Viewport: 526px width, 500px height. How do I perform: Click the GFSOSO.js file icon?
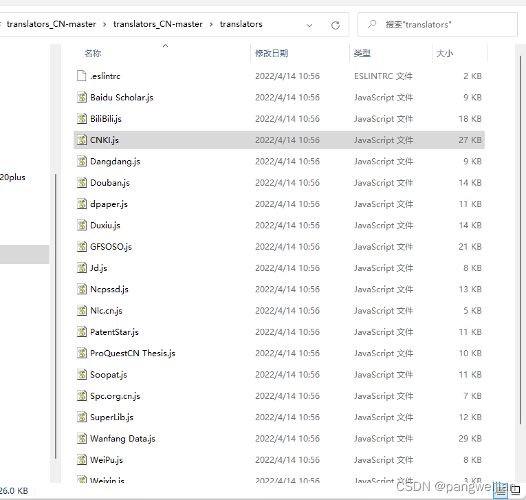82,246
